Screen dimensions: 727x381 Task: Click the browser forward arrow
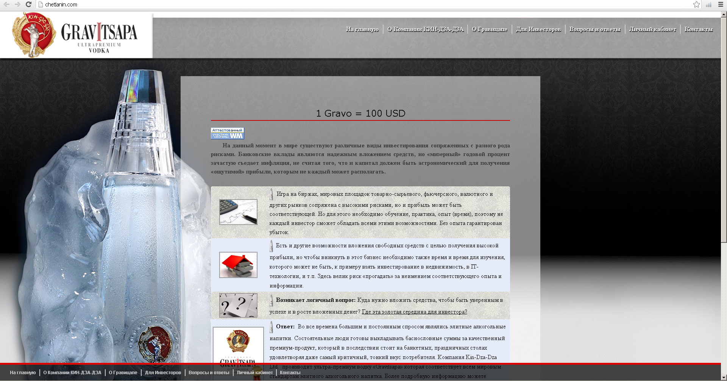(17, 5)
